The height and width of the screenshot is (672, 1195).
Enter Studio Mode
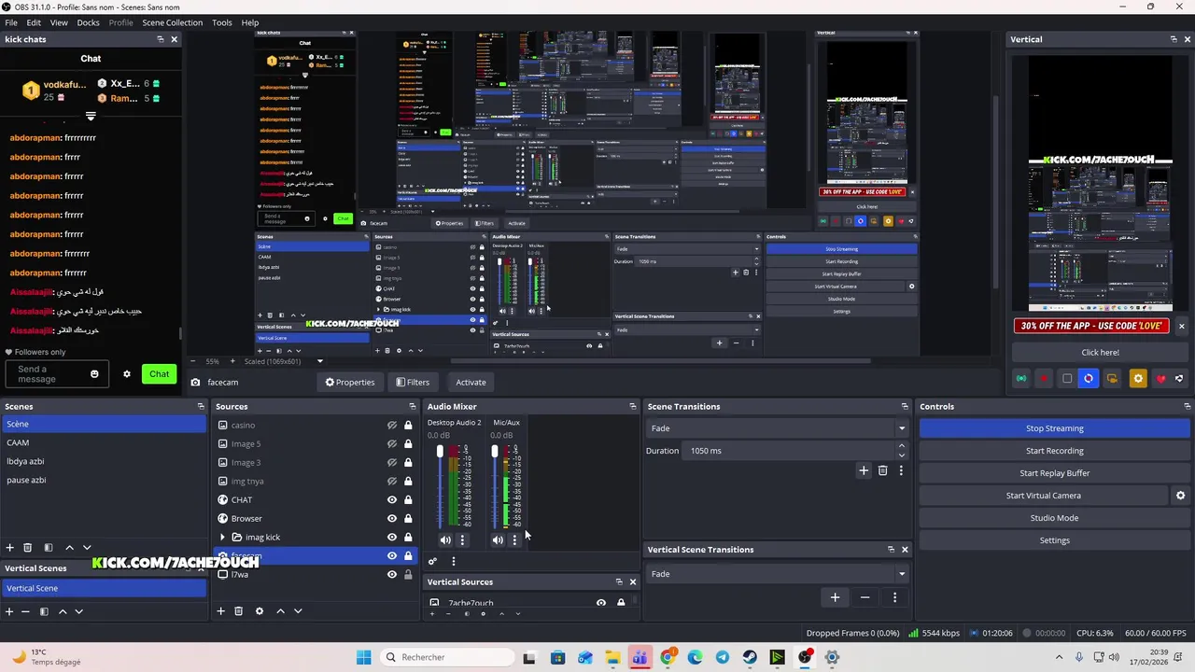(x=1055, y=518)
